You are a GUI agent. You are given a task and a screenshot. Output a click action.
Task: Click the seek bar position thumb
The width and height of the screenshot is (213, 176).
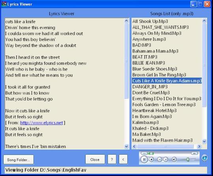(x=151, y=154)
